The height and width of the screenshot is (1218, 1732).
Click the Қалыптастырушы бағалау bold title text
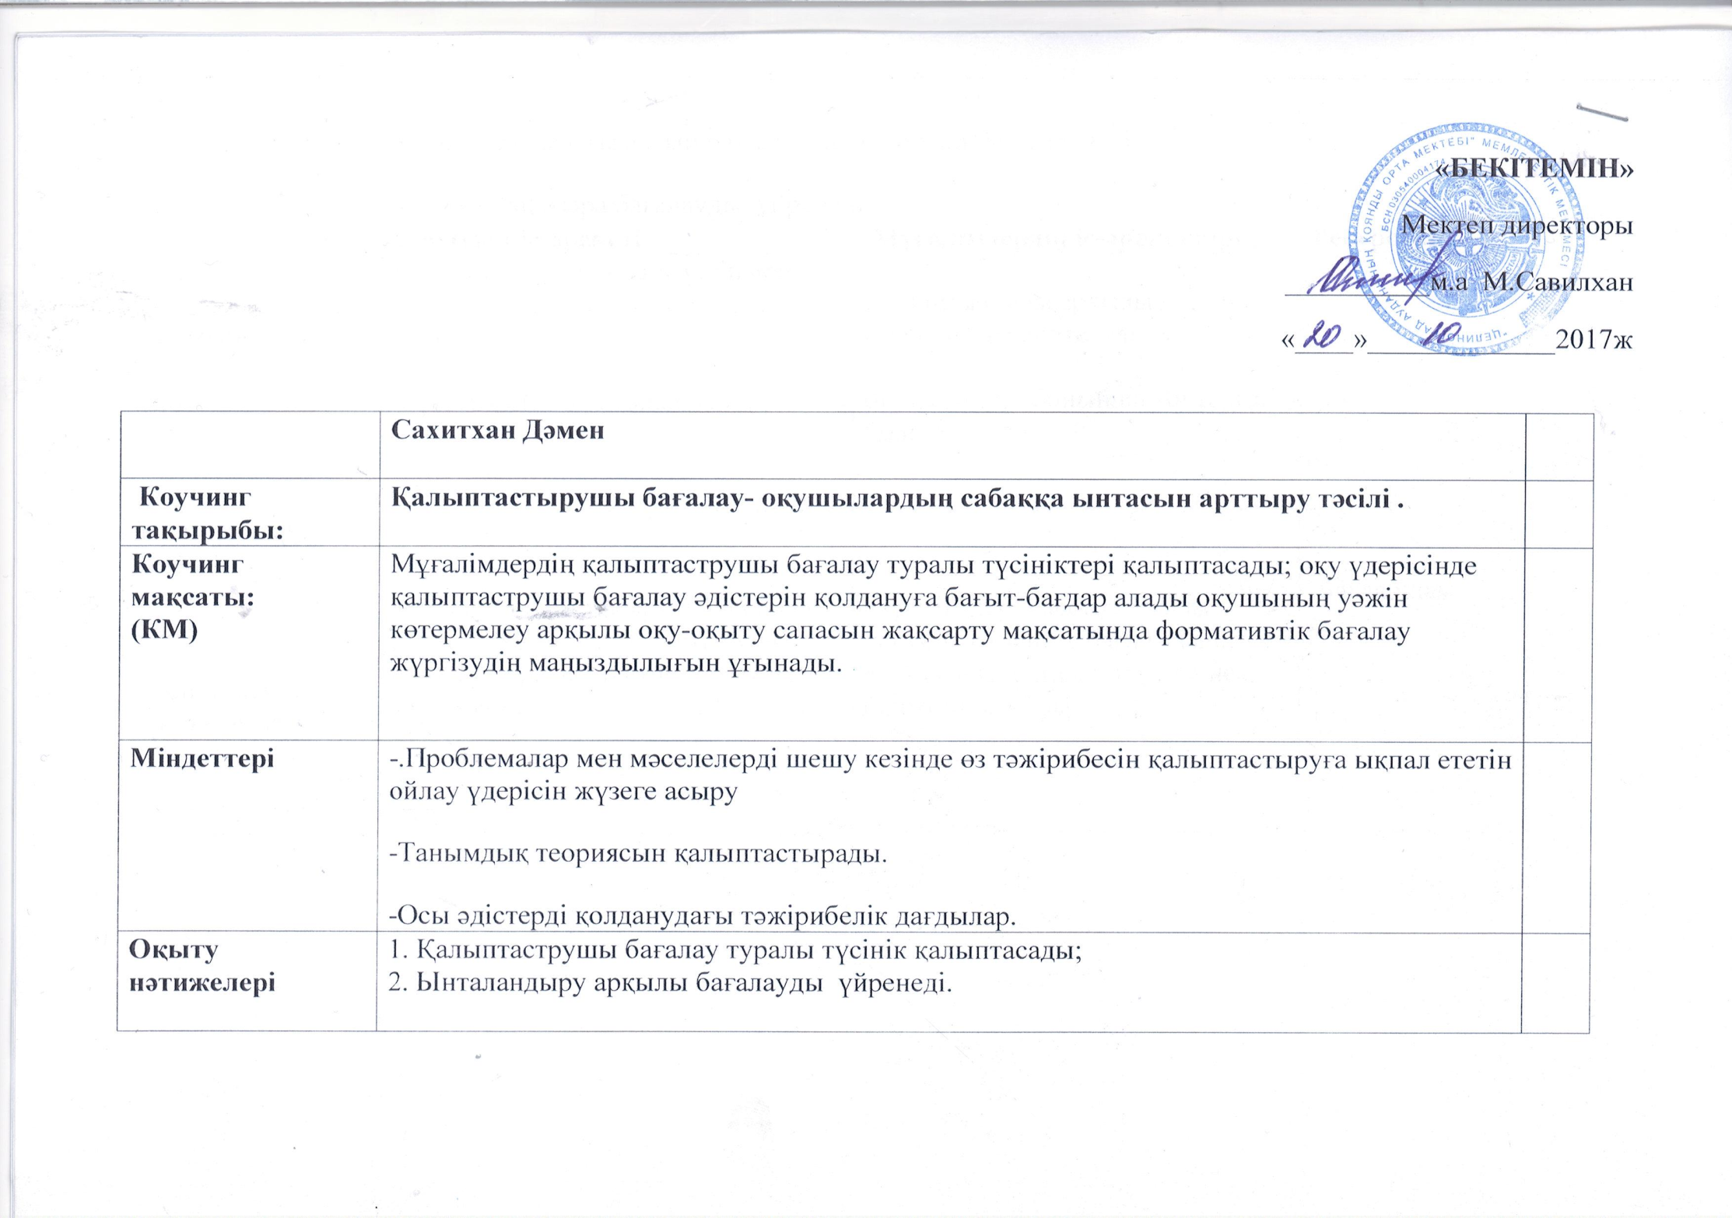coord(898,499)
